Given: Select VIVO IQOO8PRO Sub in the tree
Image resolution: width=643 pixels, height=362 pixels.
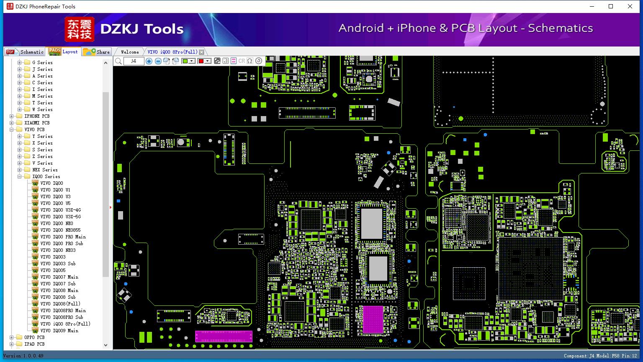Looking at the screenshot, I should pos(62,317).
